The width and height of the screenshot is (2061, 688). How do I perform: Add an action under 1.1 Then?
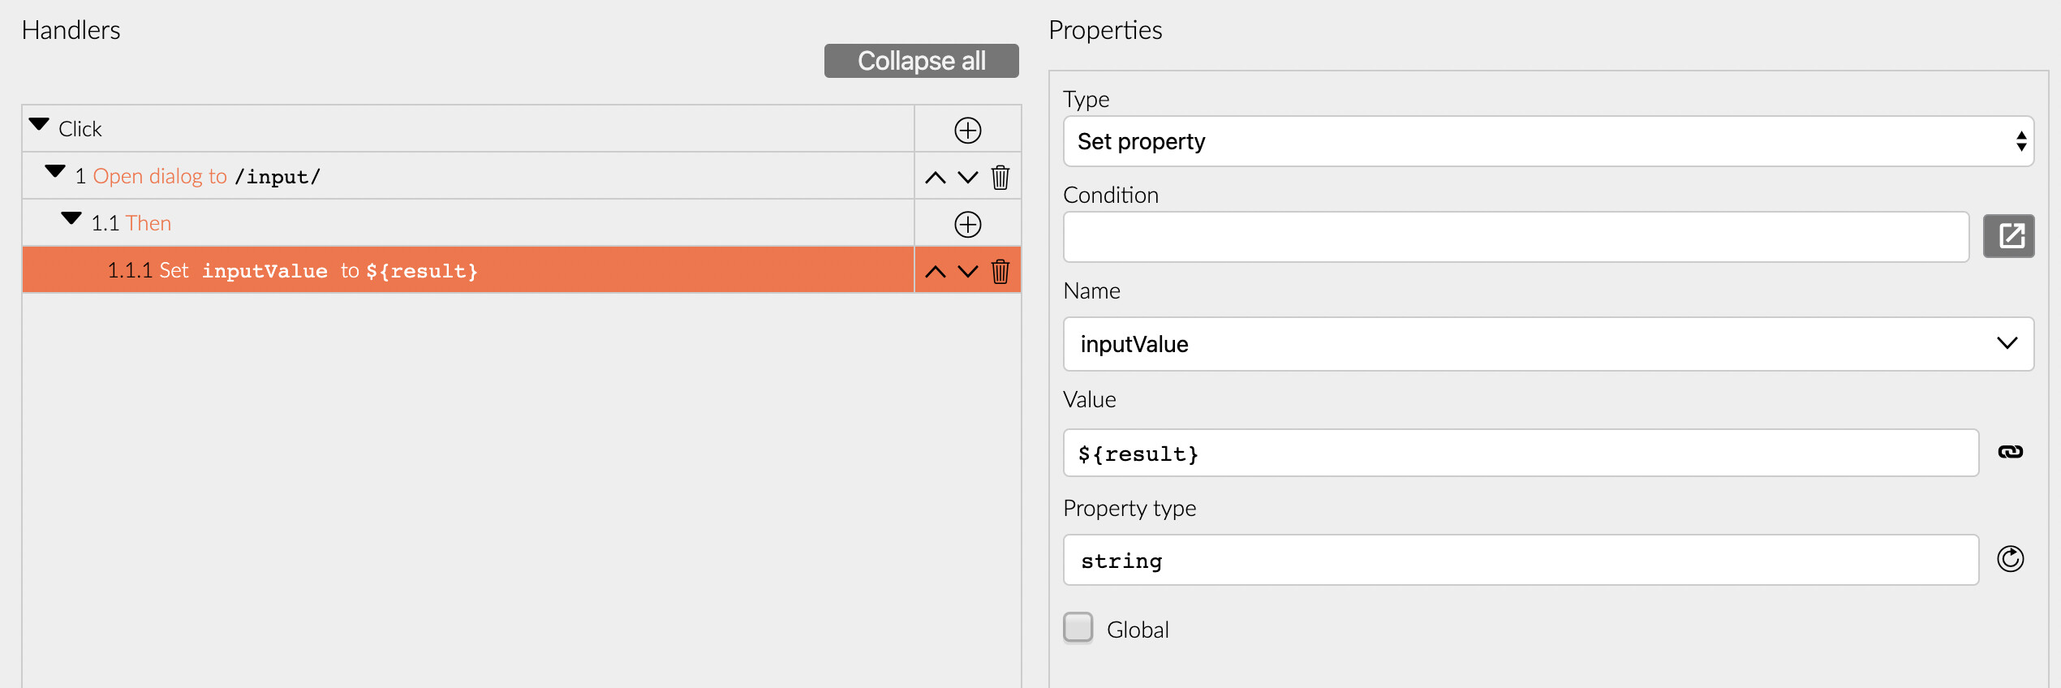967,224
